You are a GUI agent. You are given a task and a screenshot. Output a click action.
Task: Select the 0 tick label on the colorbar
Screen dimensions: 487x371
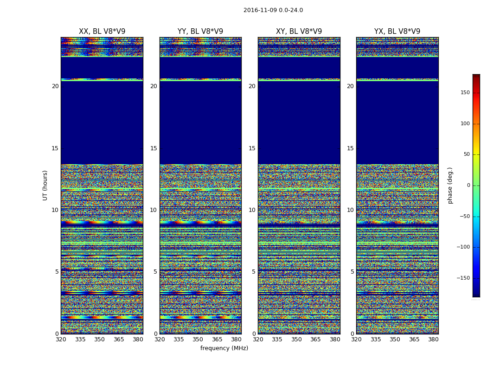[468, 185]
